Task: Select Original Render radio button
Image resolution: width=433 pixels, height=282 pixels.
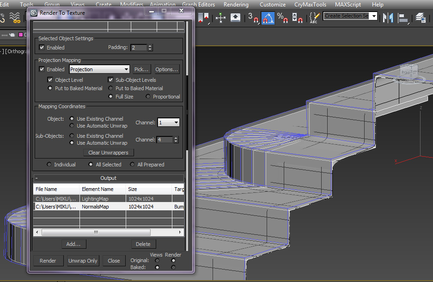Action: tap(173, 260)
